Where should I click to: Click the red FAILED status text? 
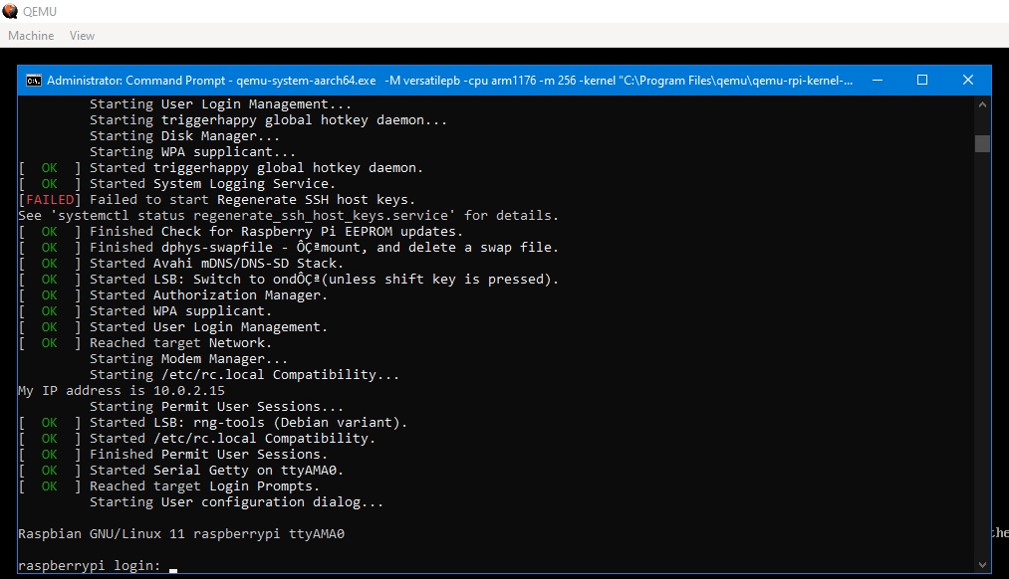[50, 200]
